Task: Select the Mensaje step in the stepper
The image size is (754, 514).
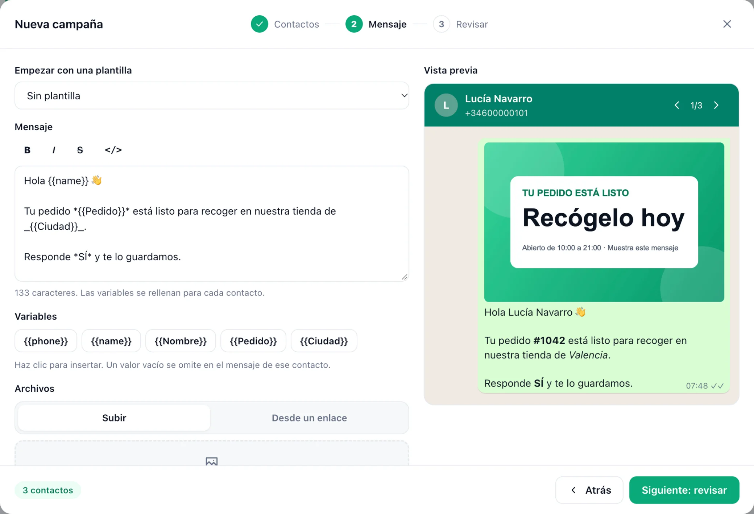Action: 376,24
